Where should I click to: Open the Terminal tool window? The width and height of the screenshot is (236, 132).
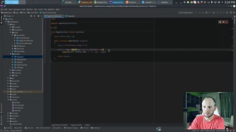84,128
